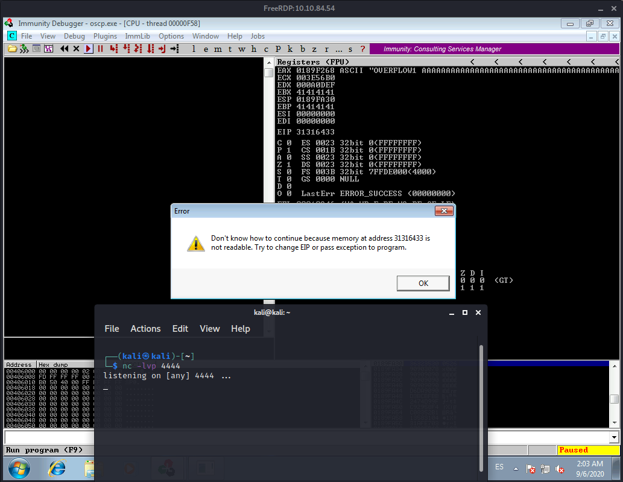Click Execute till return toolbar icon
The image size is (623, 482).
click(x=162, y=49)
